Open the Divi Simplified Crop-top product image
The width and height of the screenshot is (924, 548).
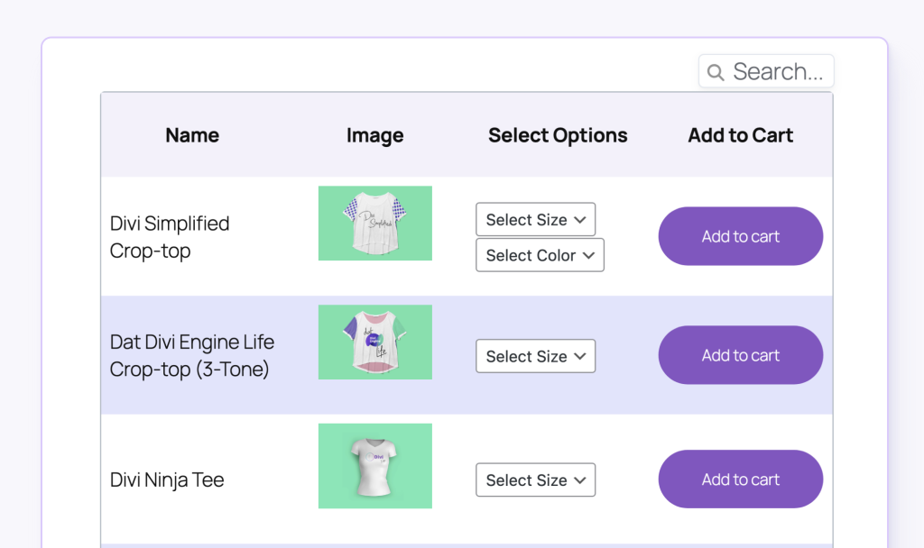point(375,224)
